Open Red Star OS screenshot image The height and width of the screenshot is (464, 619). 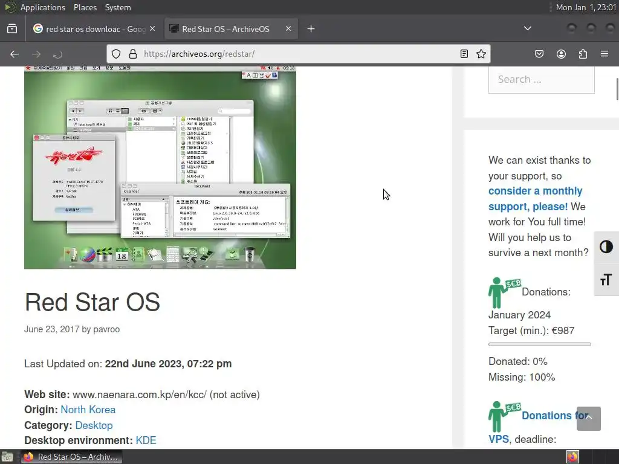[x=160, y=168]
